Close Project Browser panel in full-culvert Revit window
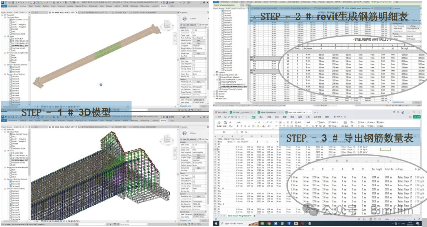The image size is (427, 227). point(28,13)
